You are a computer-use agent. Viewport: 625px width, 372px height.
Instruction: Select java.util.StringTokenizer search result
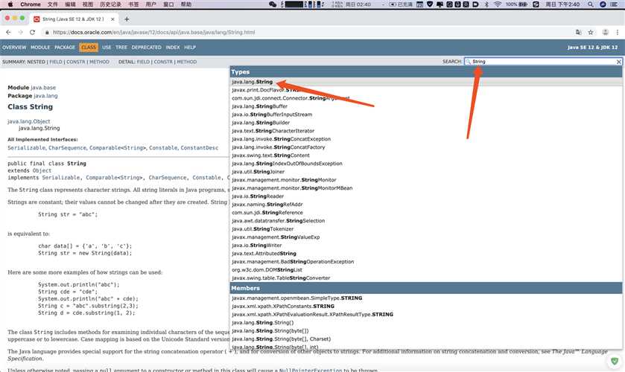[x=426, y=229]
